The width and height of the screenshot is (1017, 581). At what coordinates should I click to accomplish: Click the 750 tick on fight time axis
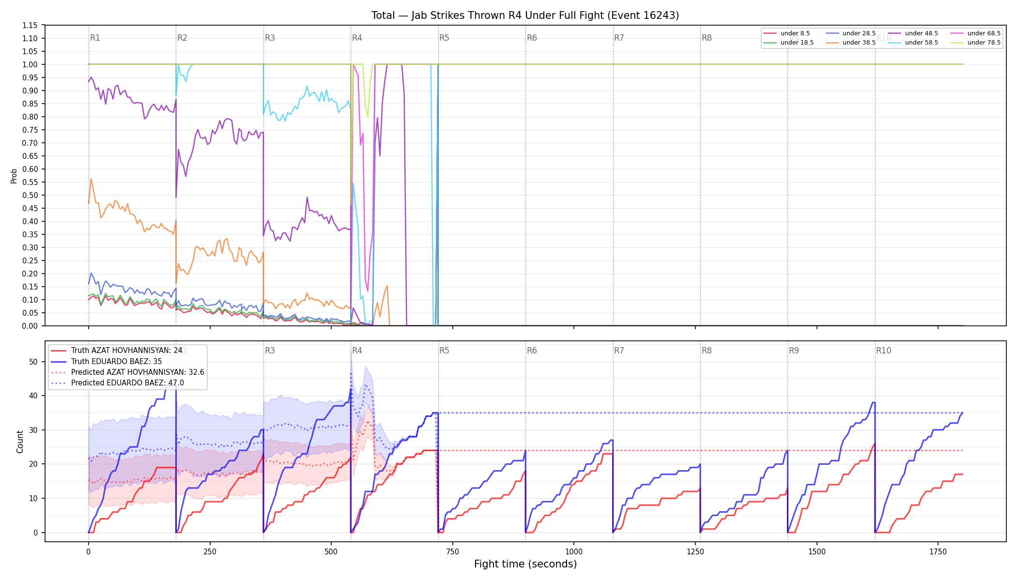tap(453, 551)
